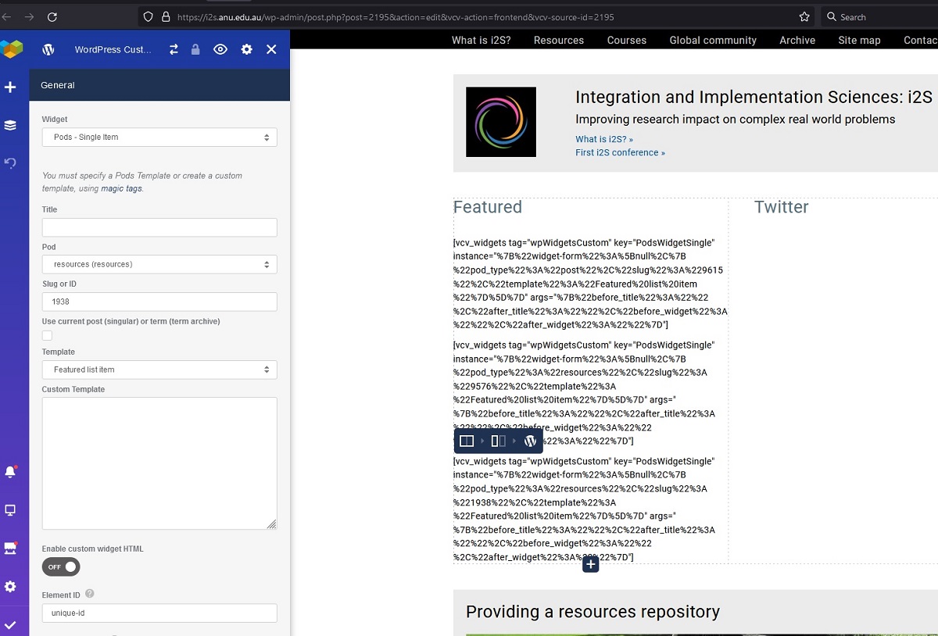This screenshot has height=636, width=938.
Task: Open element settings gear in panel header
Action: 246,49
